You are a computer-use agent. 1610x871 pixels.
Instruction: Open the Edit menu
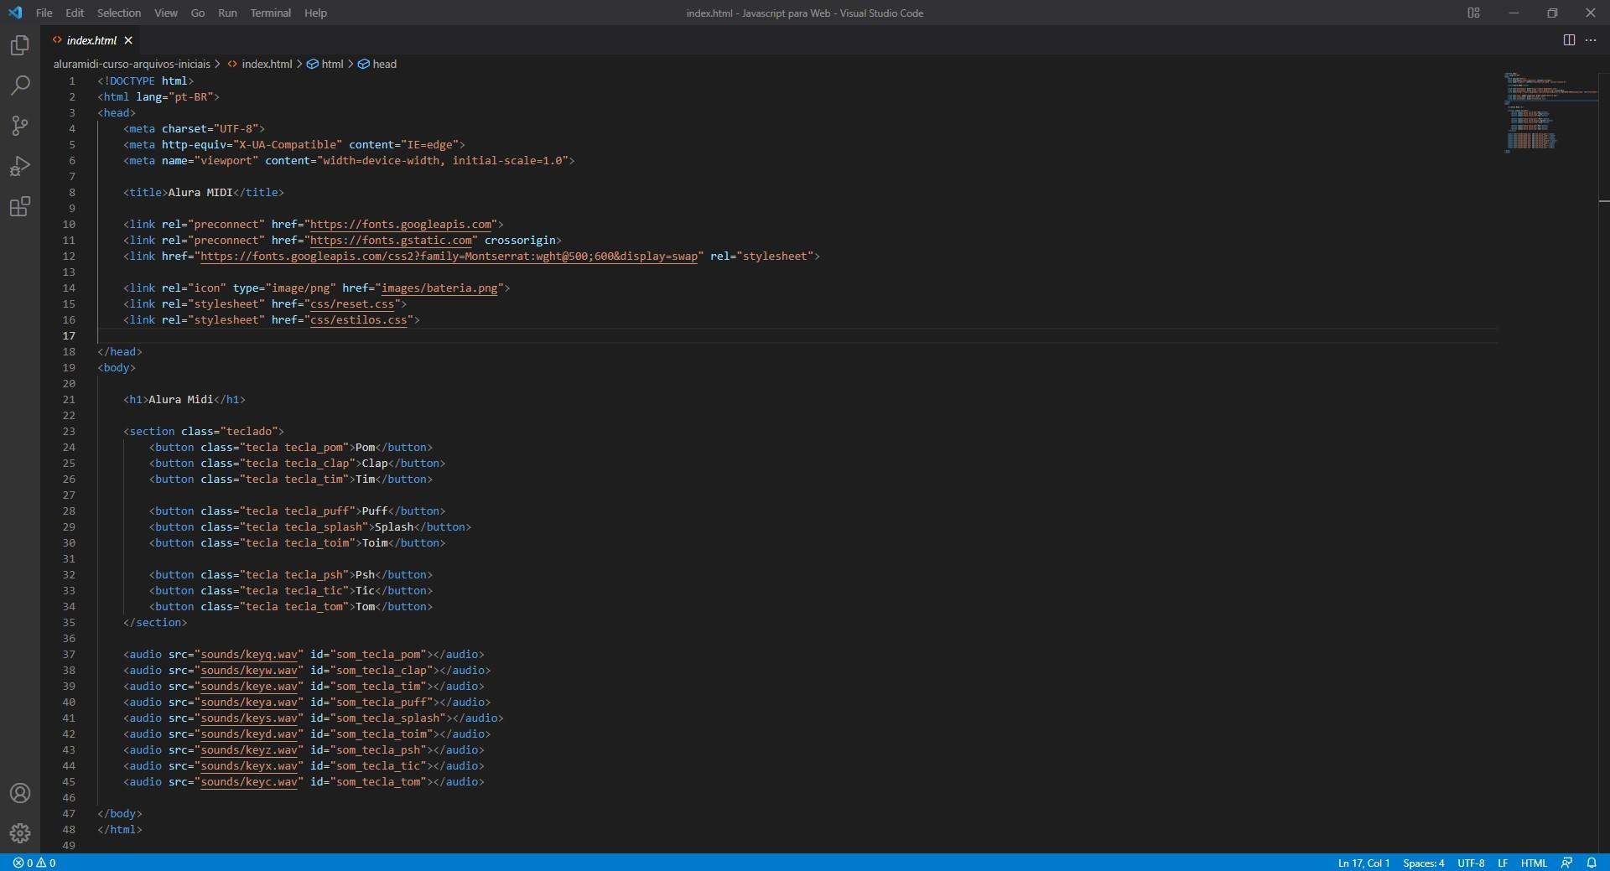coord(75,13)
